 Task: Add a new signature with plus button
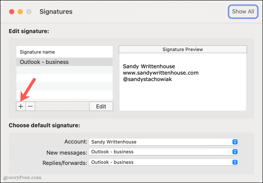(21, 106)
